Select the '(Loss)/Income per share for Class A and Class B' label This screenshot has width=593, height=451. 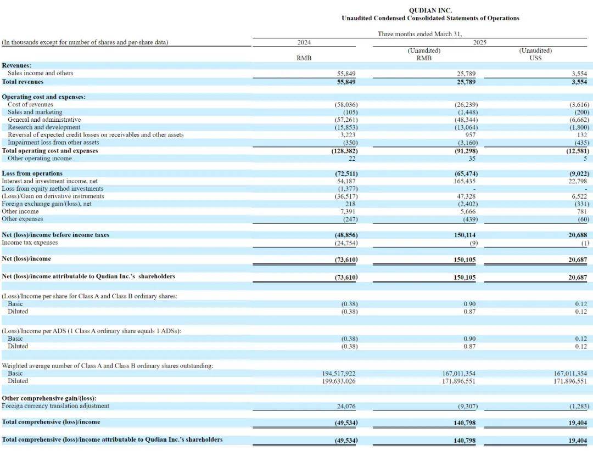click(89, 296)
